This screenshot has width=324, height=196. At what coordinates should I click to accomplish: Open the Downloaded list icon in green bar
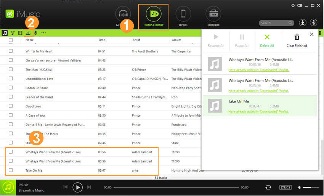tap(28, 33)
